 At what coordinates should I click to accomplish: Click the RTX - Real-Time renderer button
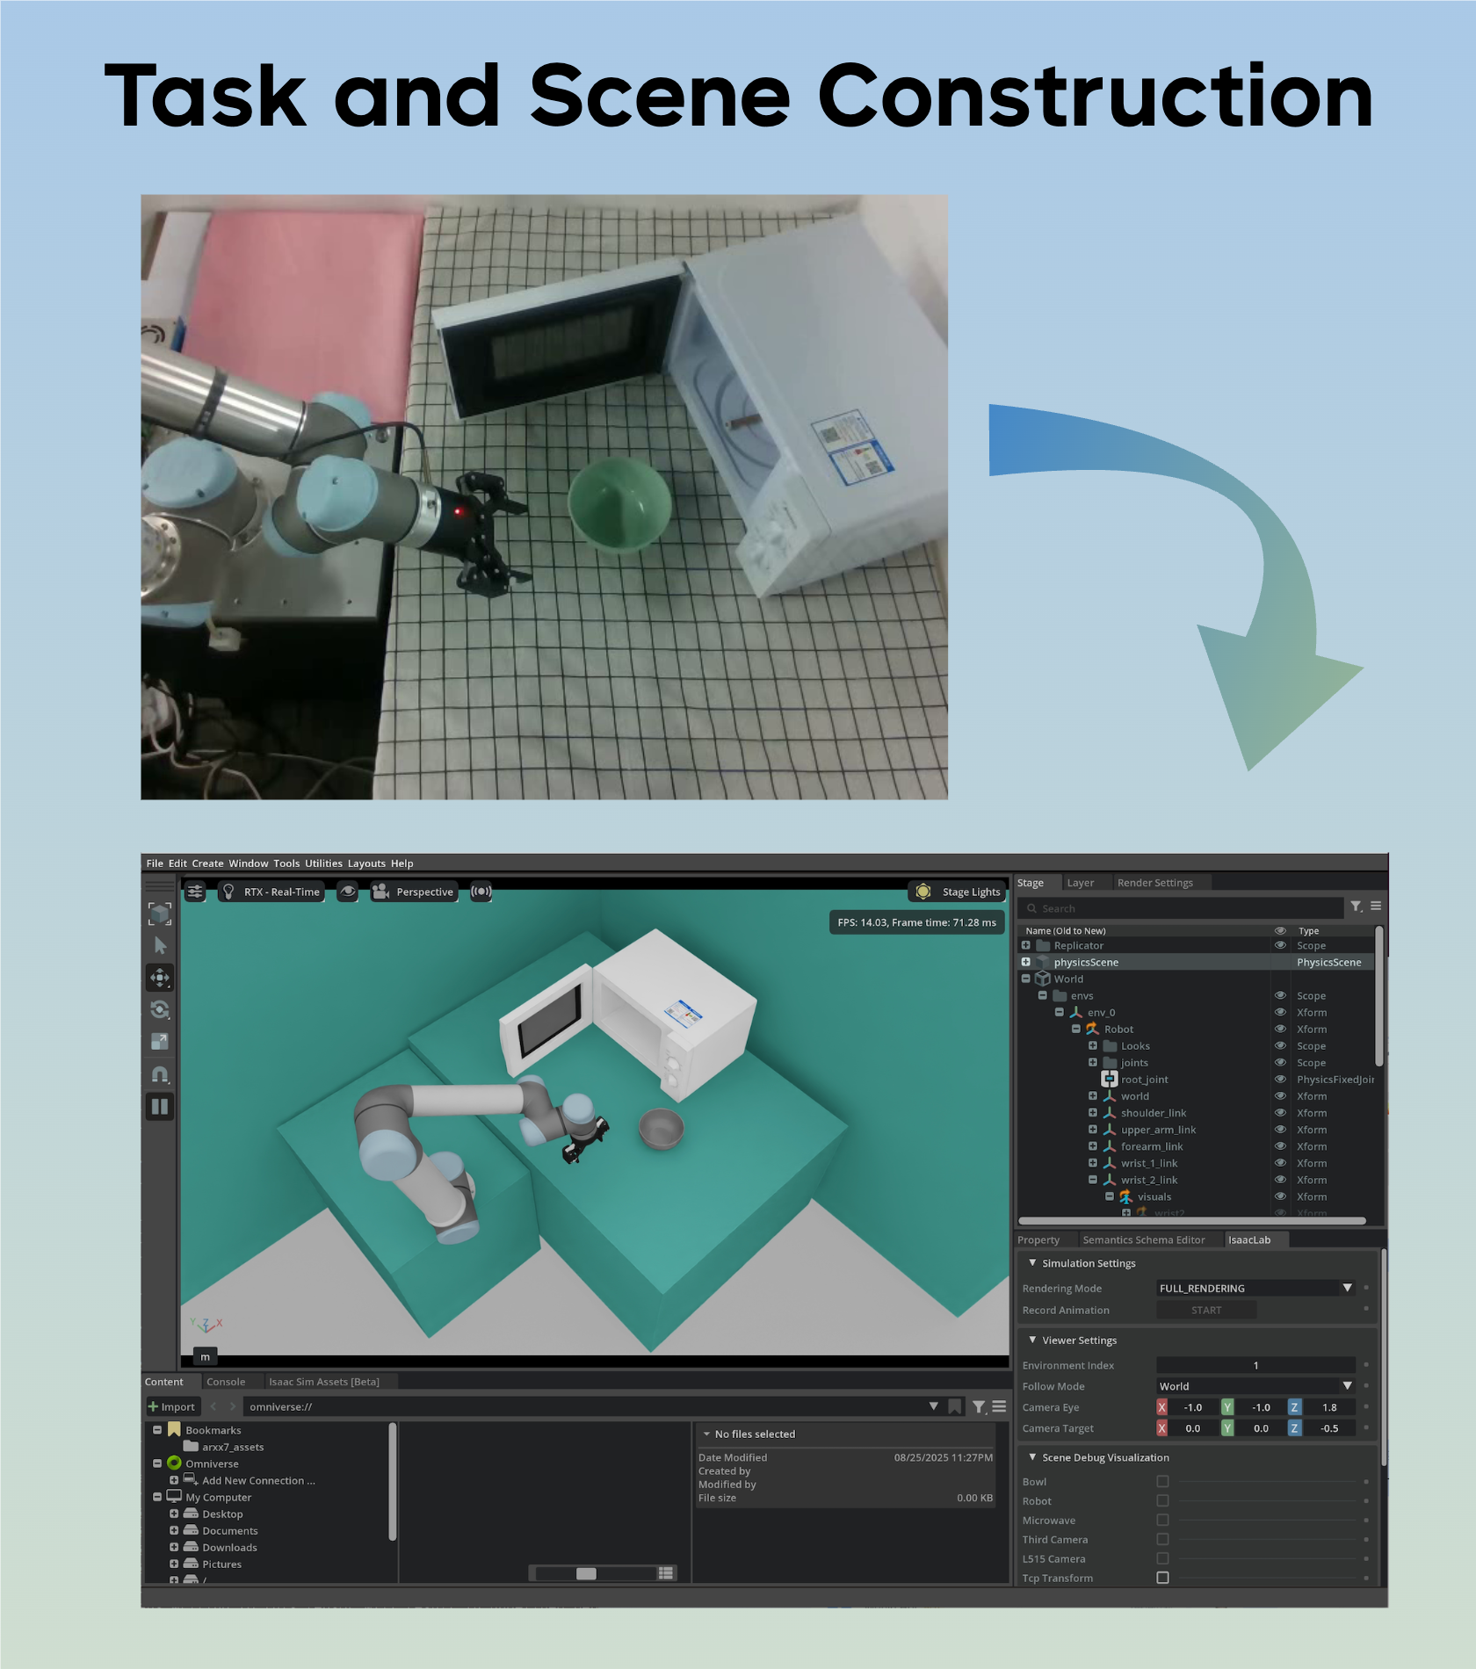point(271,892)
